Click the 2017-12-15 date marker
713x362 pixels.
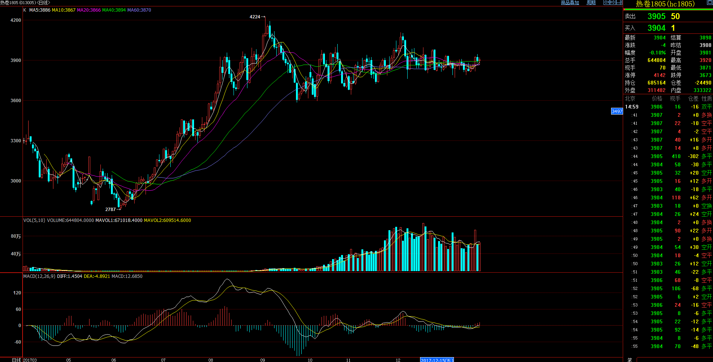[x=437, y=360]
